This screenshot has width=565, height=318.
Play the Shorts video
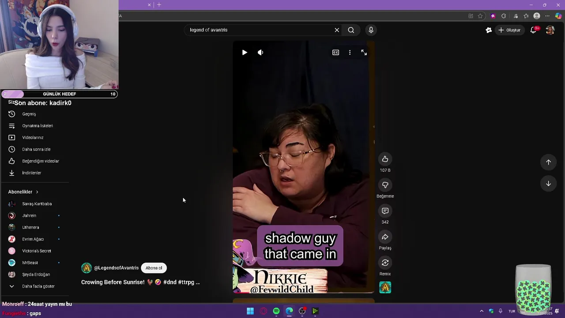point(245,52)
